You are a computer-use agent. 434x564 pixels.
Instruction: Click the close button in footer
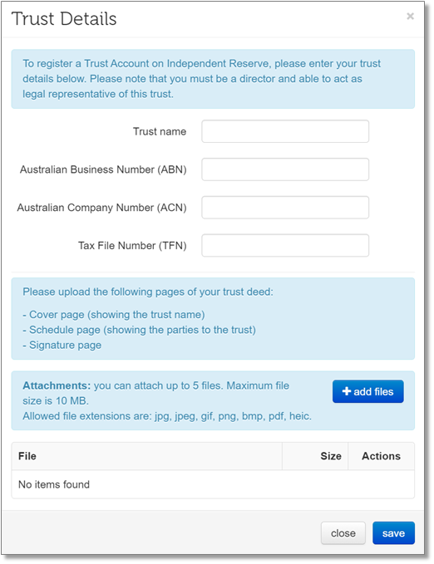[x=343, y=533]
